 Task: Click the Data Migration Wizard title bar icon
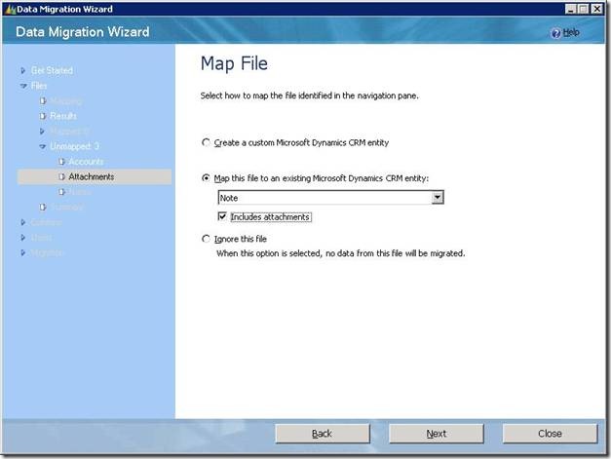9,8
